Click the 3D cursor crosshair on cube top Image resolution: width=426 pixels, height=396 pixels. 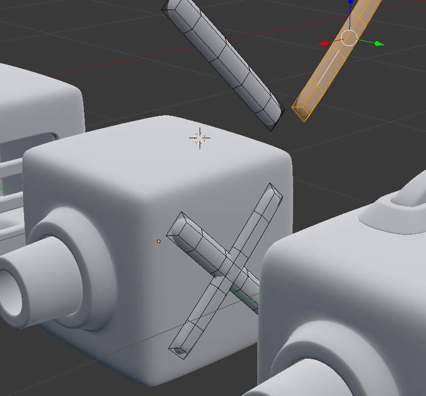click(200, 138)
